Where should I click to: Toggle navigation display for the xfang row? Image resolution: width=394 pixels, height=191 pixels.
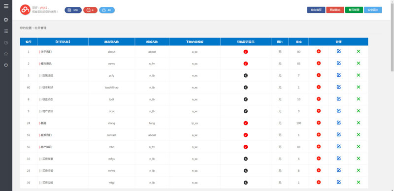[246, 123]
